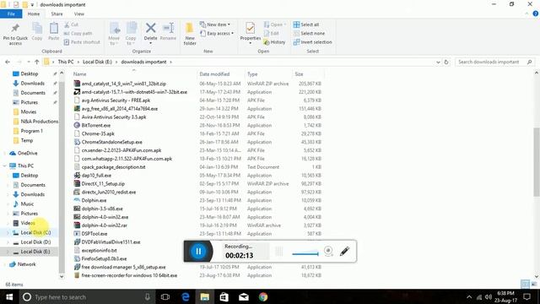
Task: Select Local Disk (D:) in sidebar
Action: (35, 242)
